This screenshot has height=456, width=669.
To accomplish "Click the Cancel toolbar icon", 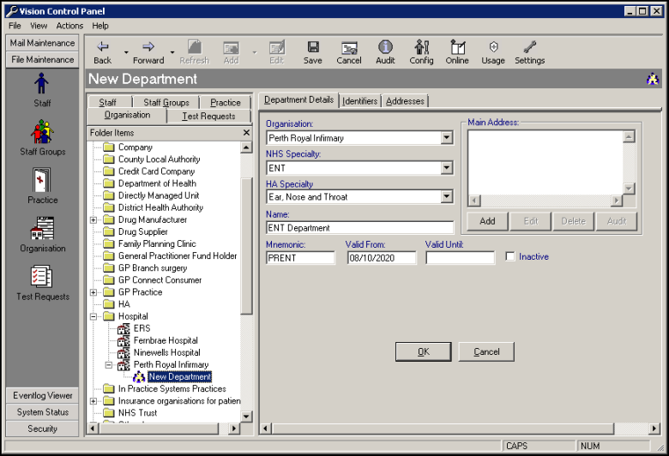I will [349, 52].
